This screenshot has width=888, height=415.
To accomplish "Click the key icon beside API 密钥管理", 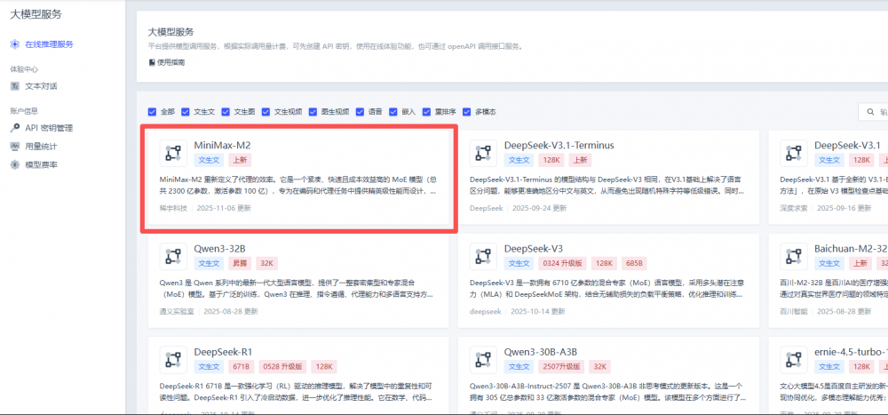I will [15, 128].
